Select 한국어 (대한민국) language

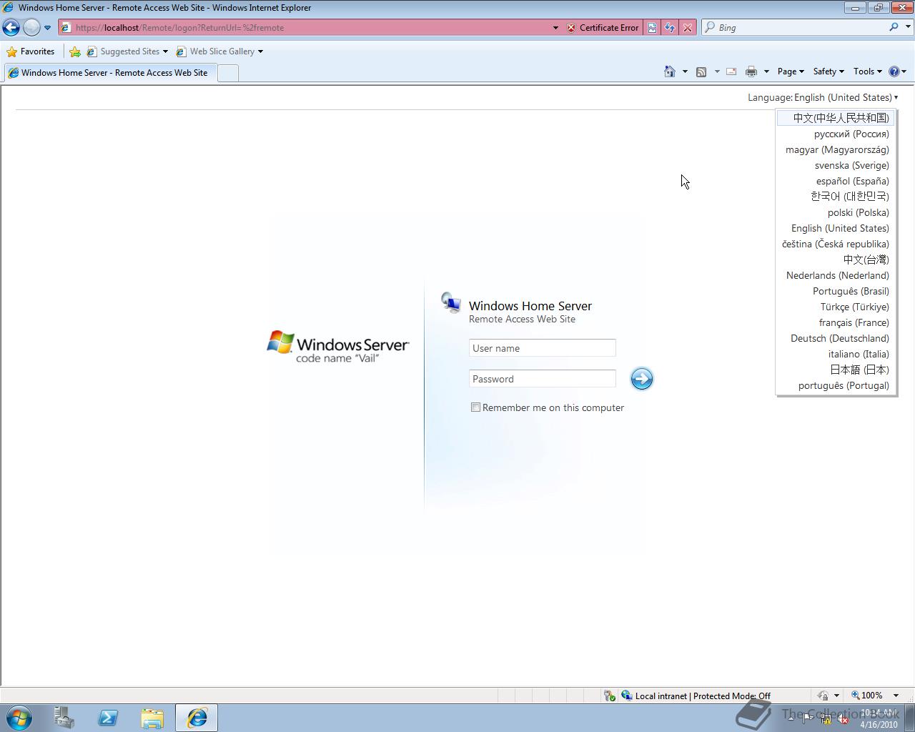(x=836, y=197)
